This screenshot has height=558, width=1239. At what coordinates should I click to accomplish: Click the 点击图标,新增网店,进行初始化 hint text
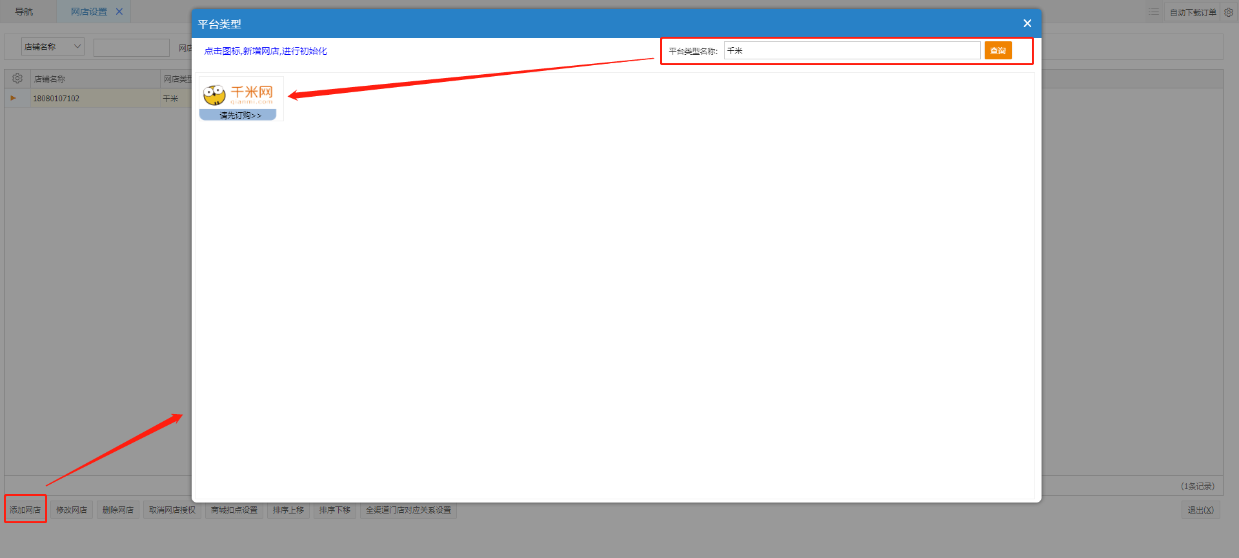(x=266, y=51)
